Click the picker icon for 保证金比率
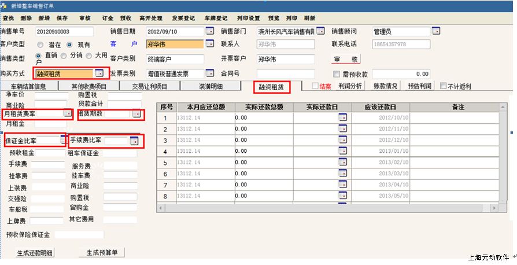Image resolution: width=517 pixels, height=265 pixels. coord(63,140)
